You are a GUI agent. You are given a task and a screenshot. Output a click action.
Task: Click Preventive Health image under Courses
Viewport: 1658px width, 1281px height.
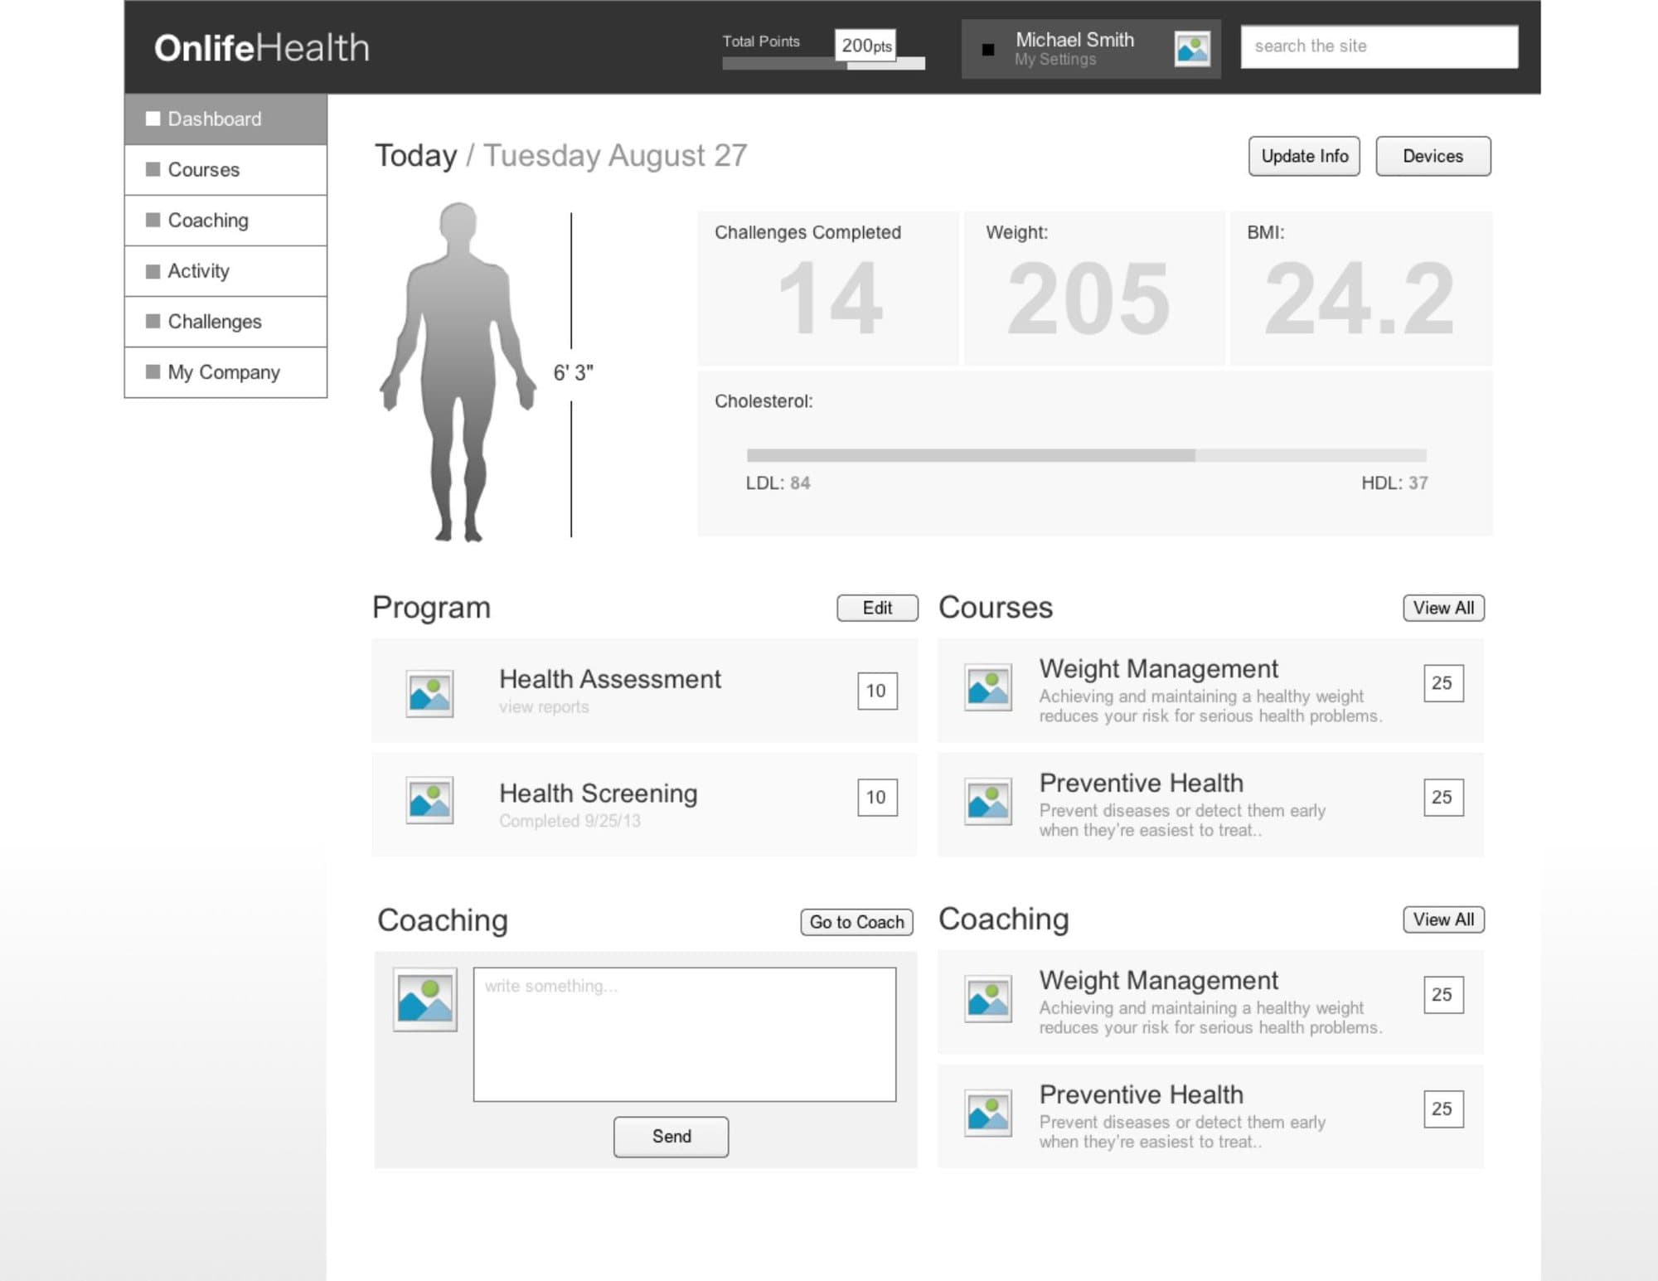coord(988,802)
